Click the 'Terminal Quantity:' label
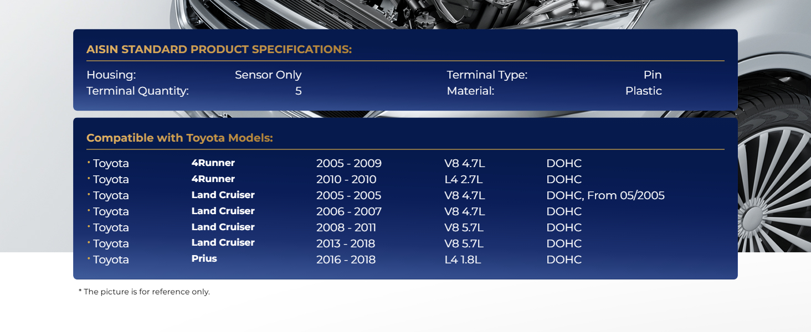This screenshot has width=811, height=332. 137,91
